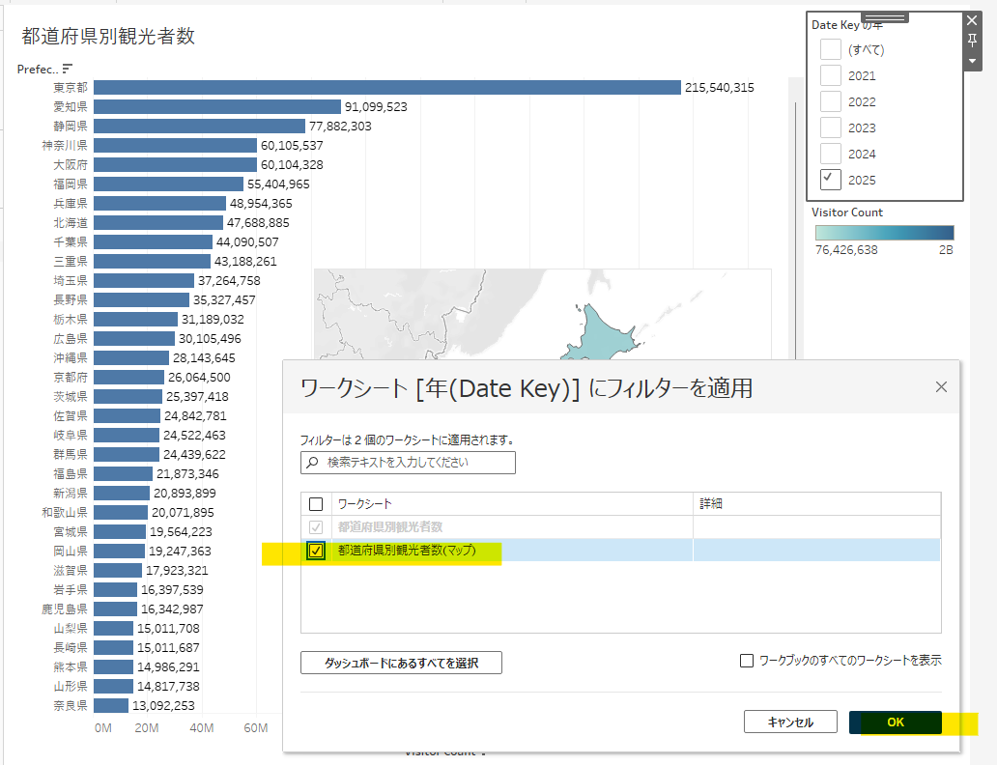Uncheck the 2025 year filter box
The height and width of the screenshot is (765, 997).
tap(831, 180)
